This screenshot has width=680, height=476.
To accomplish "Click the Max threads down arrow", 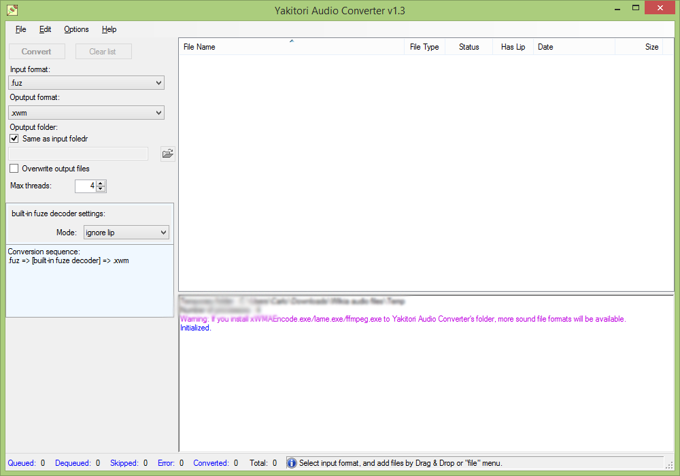I will pyautogui.click(x=101, y=188).
